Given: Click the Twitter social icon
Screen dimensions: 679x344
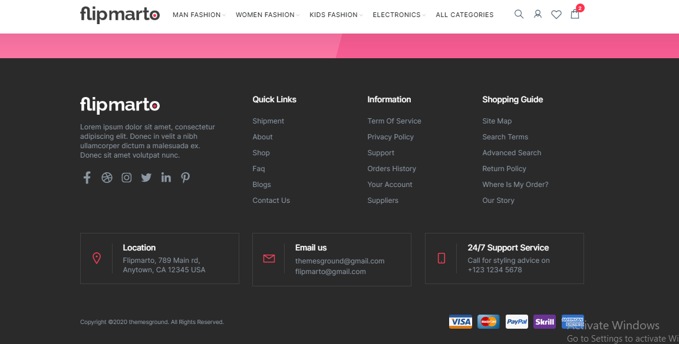Looking at the screenshot, I should point(146,177).
